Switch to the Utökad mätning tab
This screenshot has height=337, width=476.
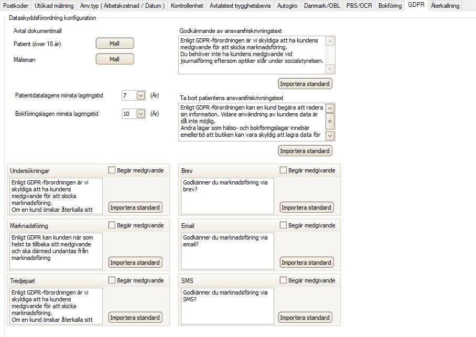(x=54, y=5)
